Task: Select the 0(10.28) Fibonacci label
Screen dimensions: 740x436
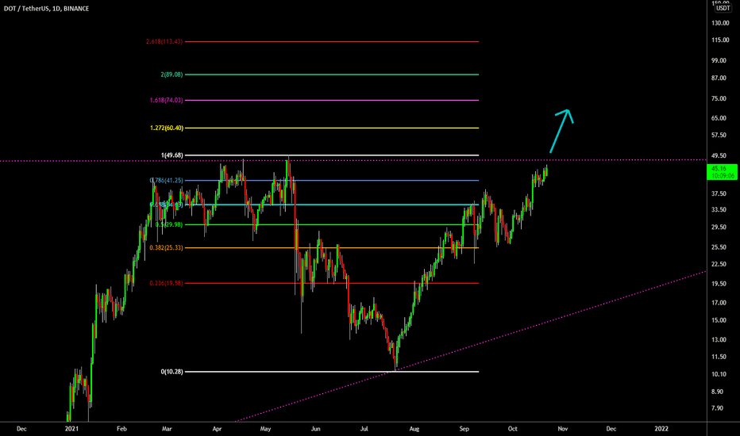Action: click(172, 372)
